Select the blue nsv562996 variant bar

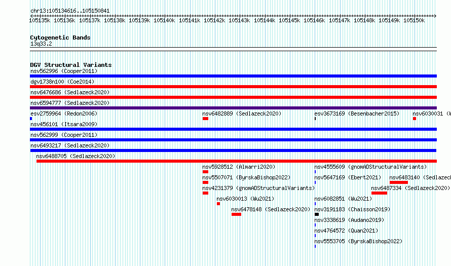[x=233, y=76]
